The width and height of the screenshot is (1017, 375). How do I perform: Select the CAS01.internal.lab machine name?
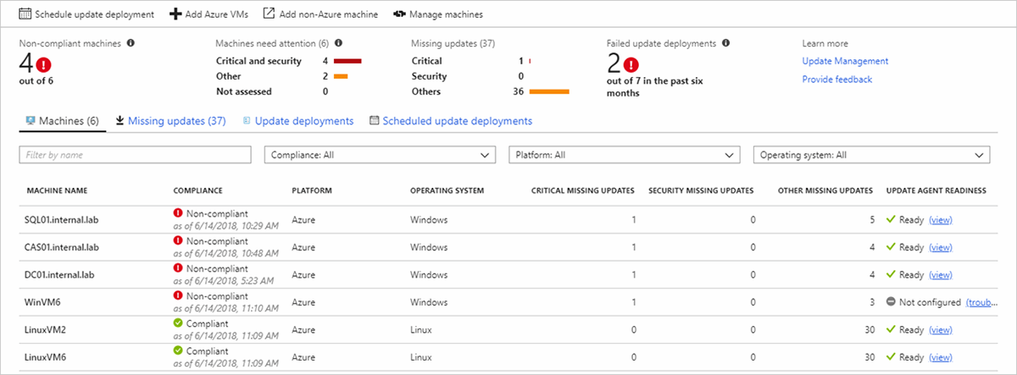coord(62,247)
